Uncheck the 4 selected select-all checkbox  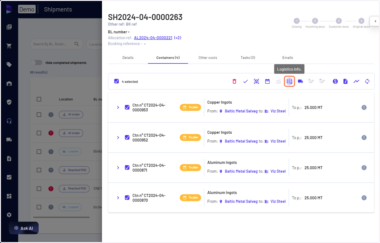pyautogui.click(x=117, y=81)
